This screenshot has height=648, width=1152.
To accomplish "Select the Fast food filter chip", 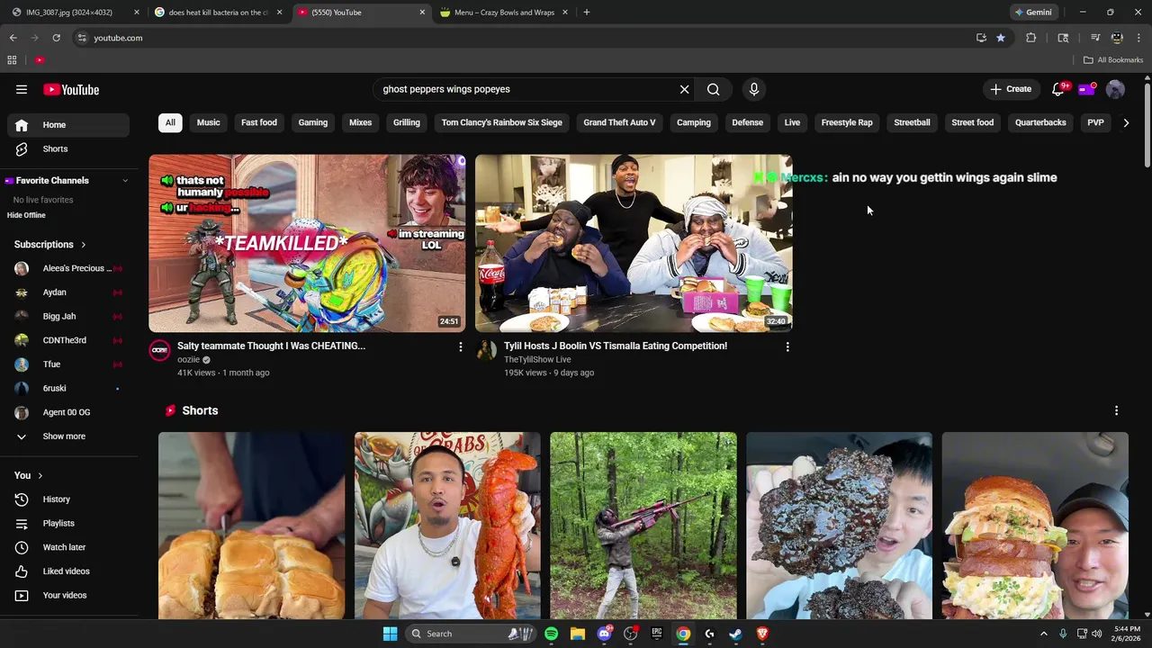I will [x=259, y=122].
